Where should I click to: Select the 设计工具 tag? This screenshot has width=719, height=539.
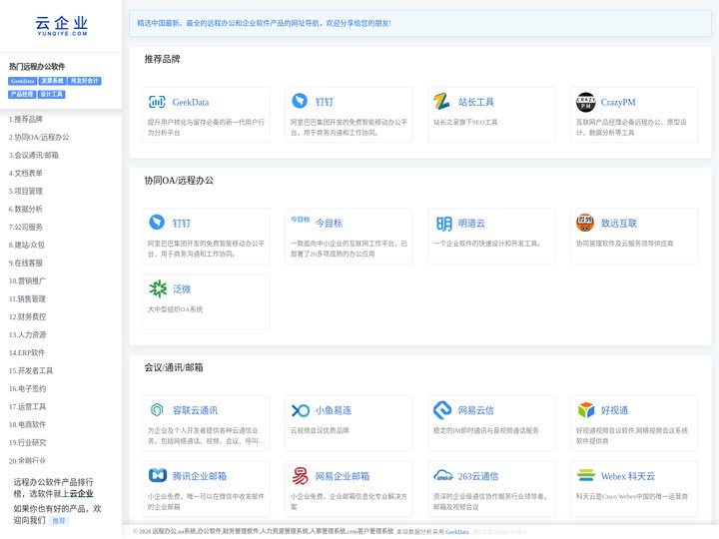point(51,95)
